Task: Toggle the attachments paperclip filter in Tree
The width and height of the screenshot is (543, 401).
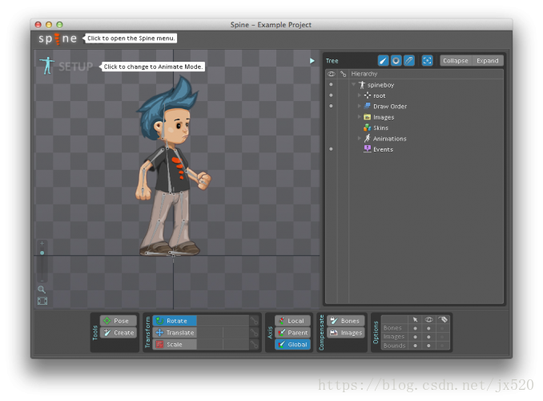Action: pos(409,61)
